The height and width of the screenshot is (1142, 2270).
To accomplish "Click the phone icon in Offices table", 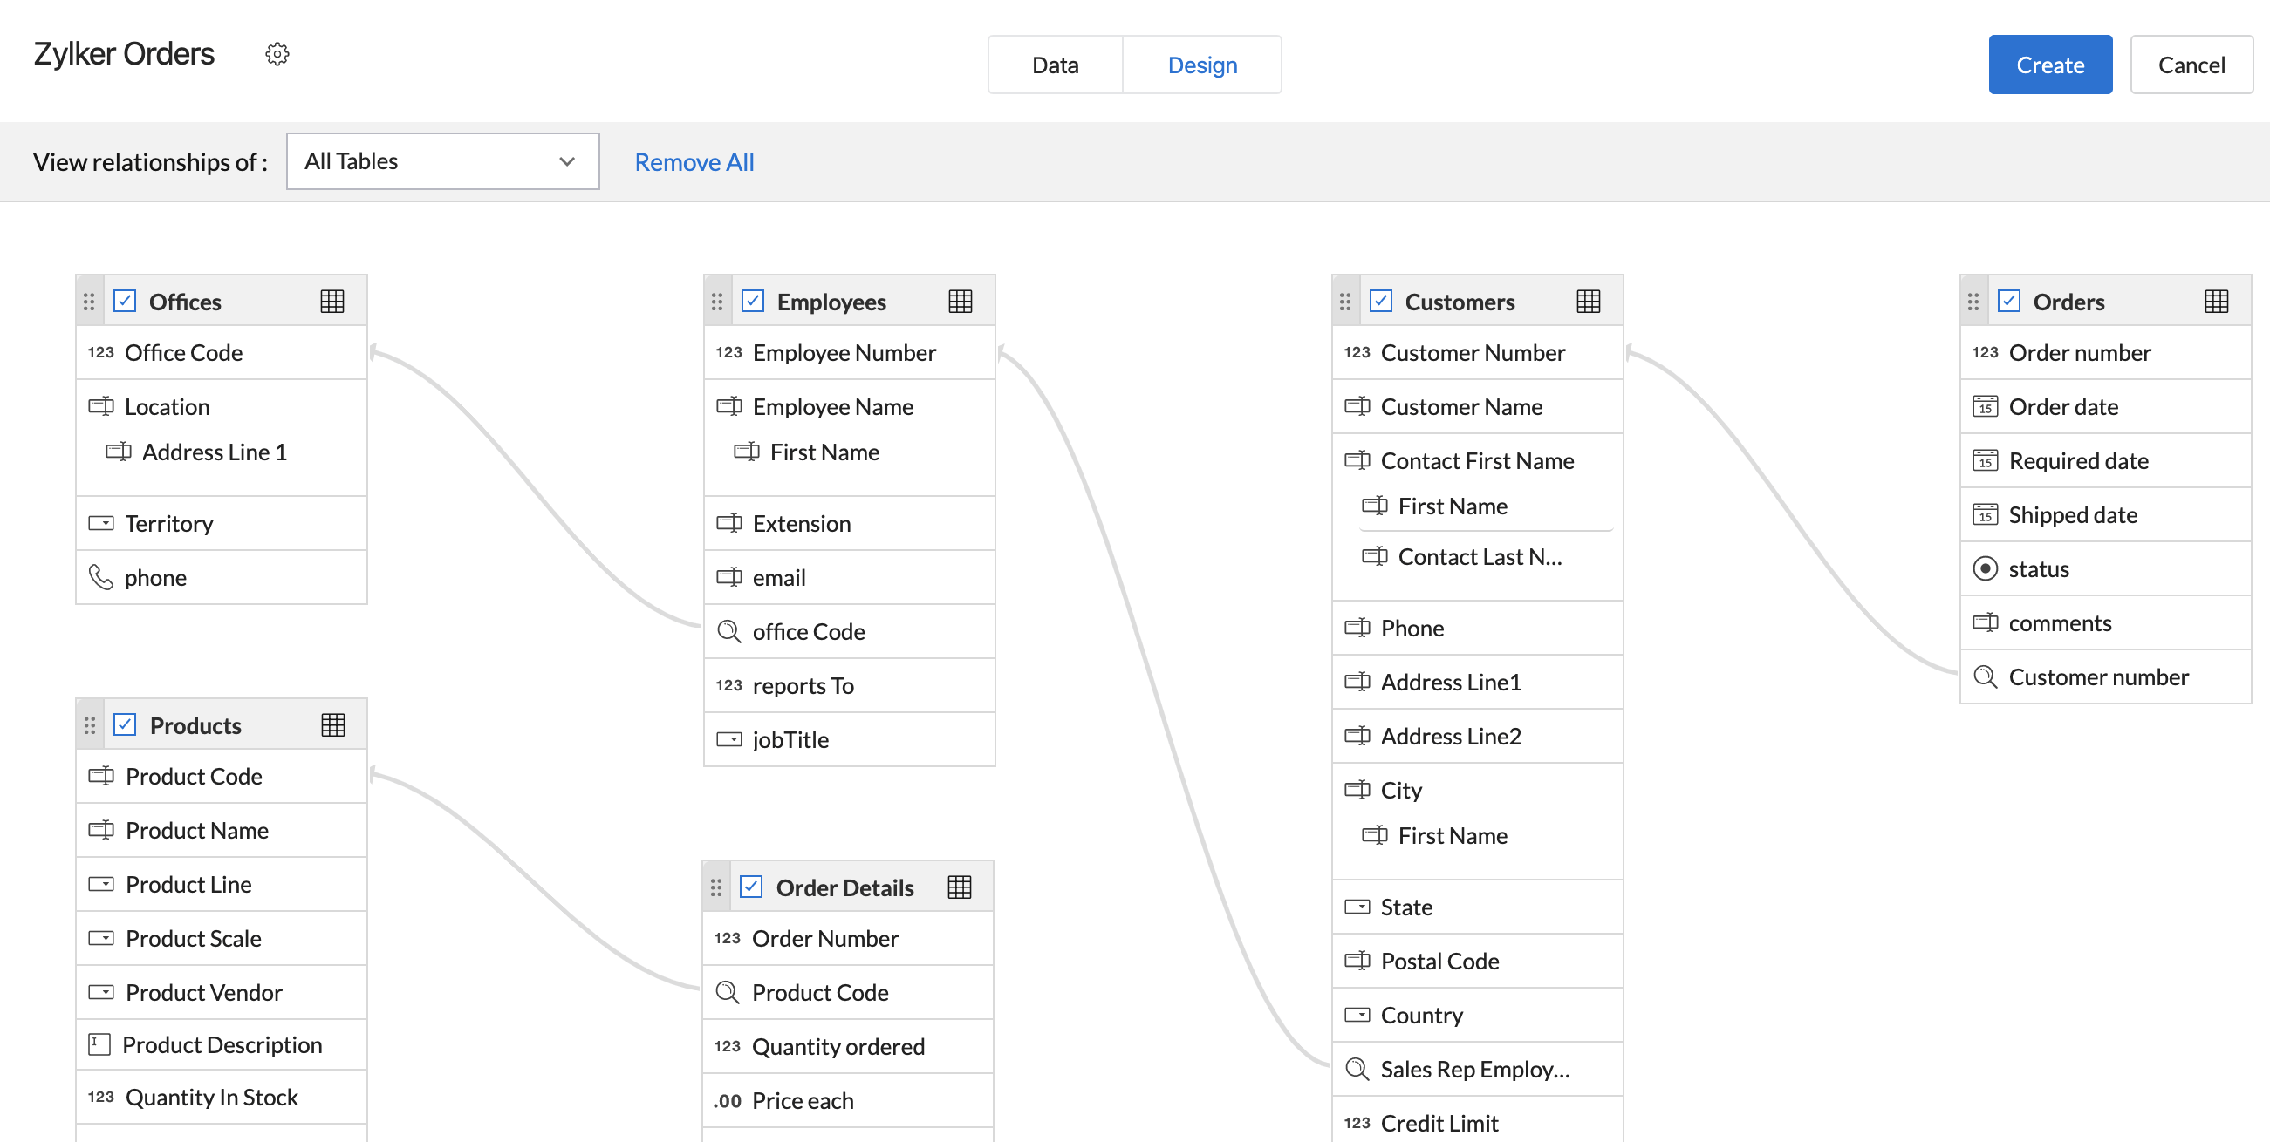I will pos(101,578).
